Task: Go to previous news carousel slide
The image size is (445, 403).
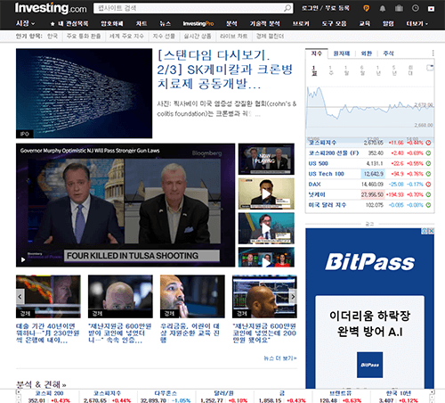Action: click(x=20, y=297)
